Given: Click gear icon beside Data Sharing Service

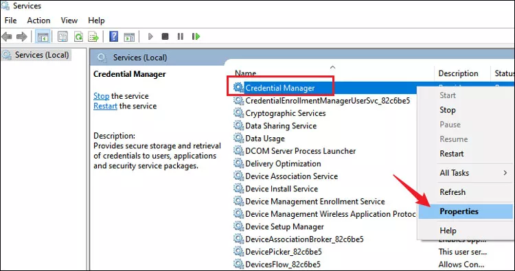Looking at the screenshot, I should click(x=238, y=126).
